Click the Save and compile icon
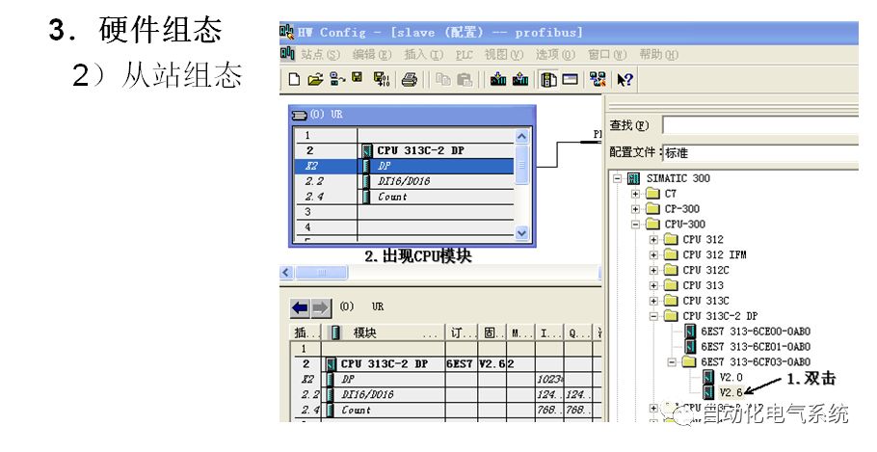877x452 pixels. (x=382, y=79)
